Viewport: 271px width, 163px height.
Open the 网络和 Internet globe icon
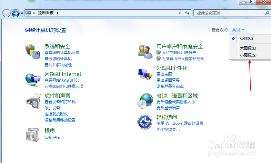click(33, 80)
